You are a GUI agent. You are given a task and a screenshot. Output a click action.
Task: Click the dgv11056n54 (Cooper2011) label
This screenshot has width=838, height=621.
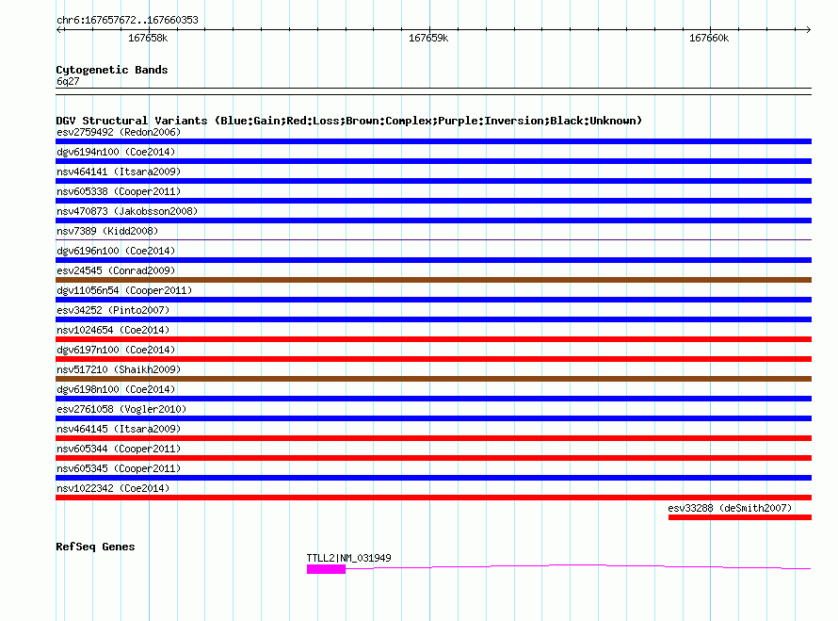click(x=124, y=290)
